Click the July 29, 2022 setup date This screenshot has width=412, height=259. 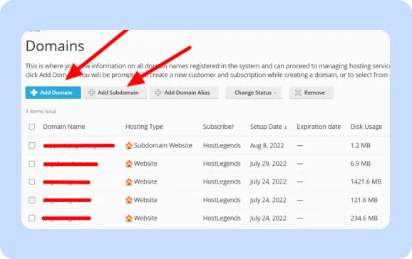[268, 164]
